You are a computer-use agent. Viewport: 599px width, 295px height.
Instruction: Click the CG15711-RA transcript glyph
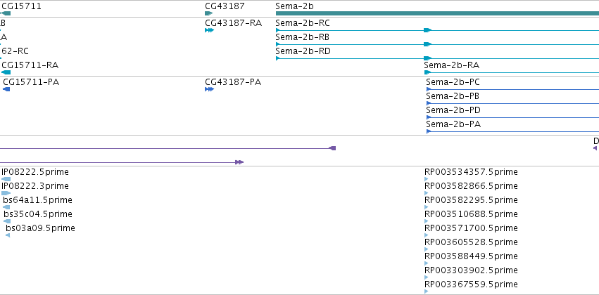(6, 72)
